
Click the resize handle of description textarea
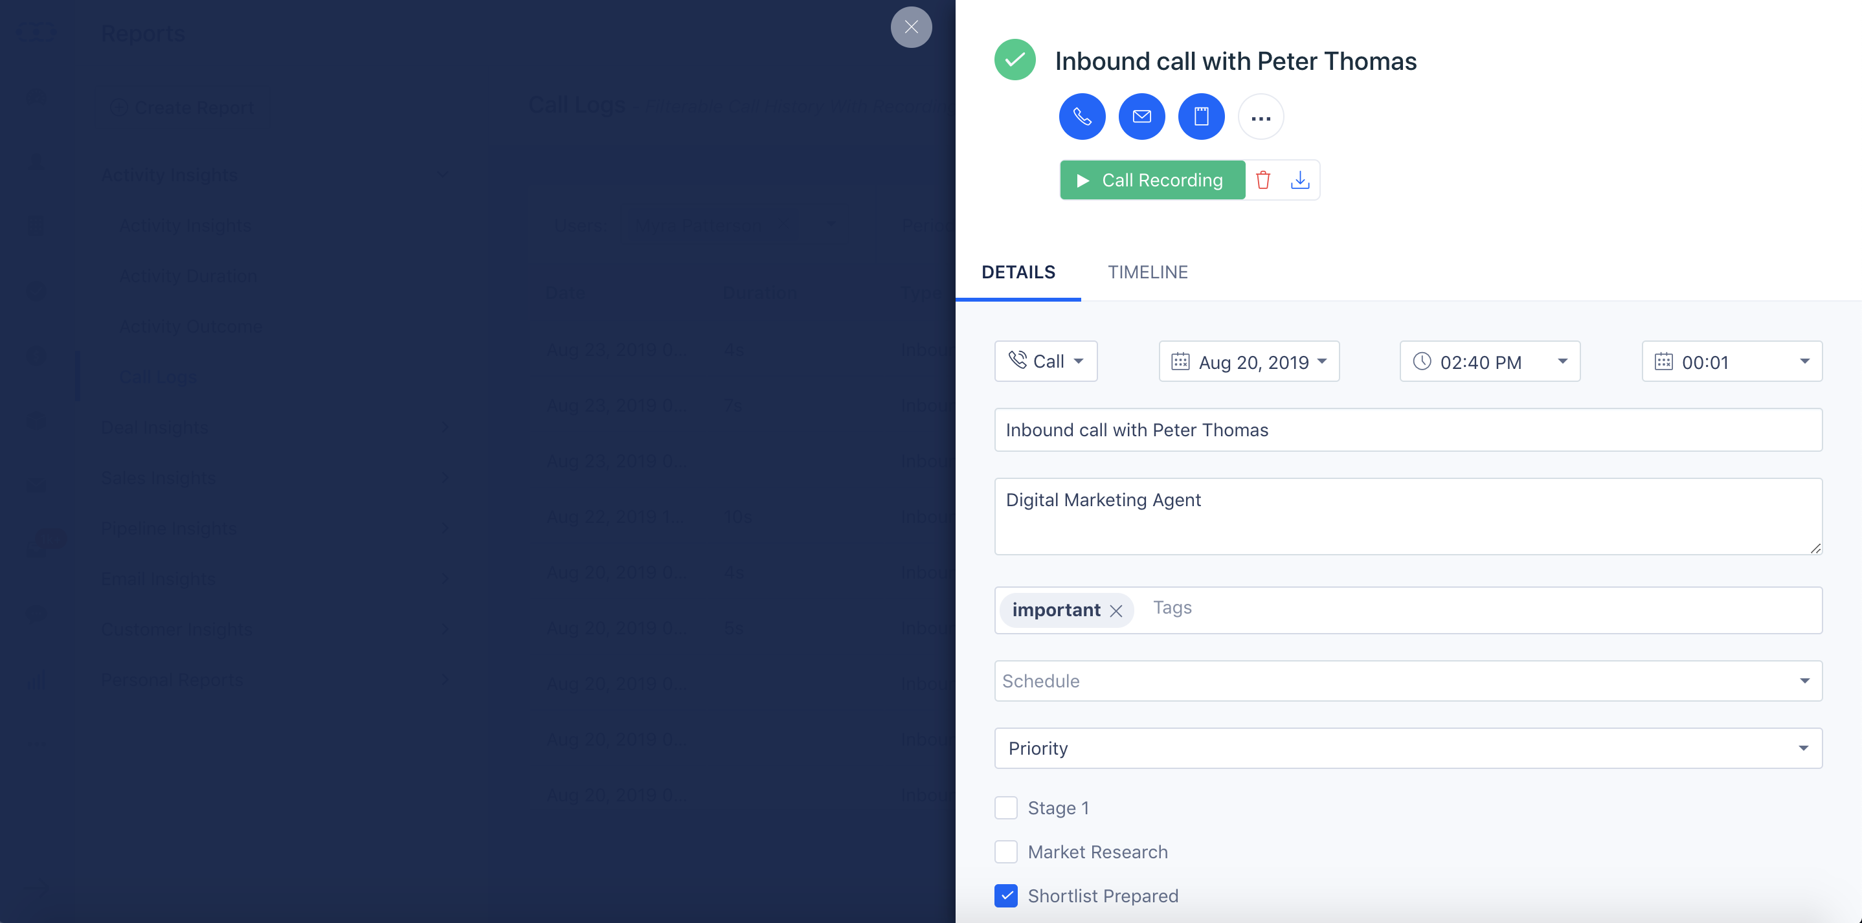1815,549
